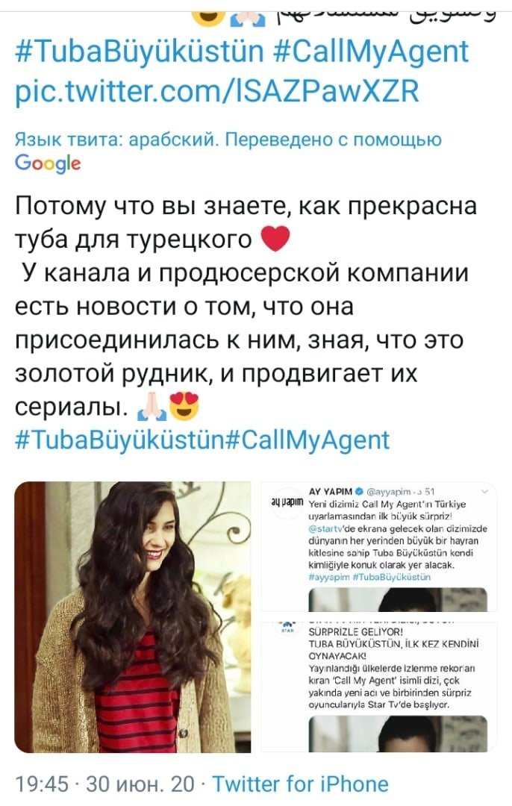Open the AY YAPIM tweet screenshot image

379,546
